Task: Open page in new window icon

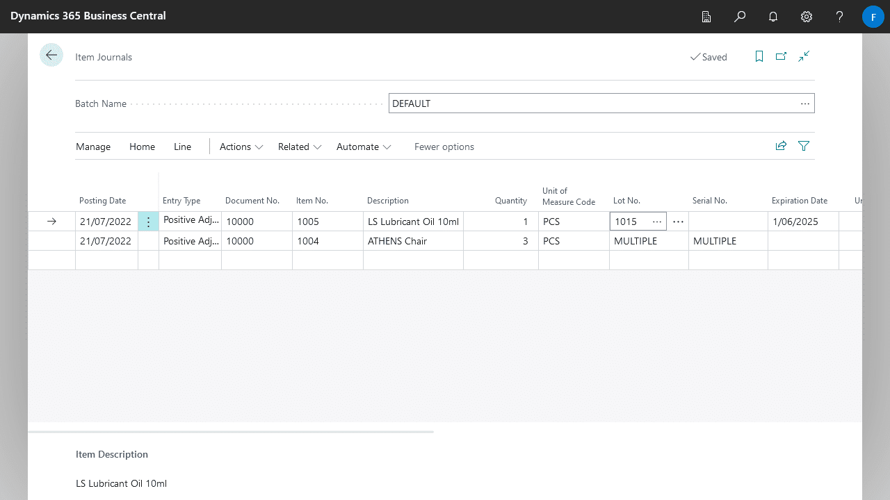Action: 782,56
